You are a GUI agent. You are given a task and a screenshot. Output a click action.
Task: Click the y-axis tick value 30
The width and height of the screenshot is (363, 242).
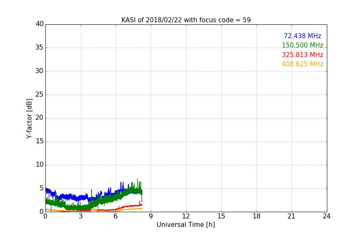(39, 71)
